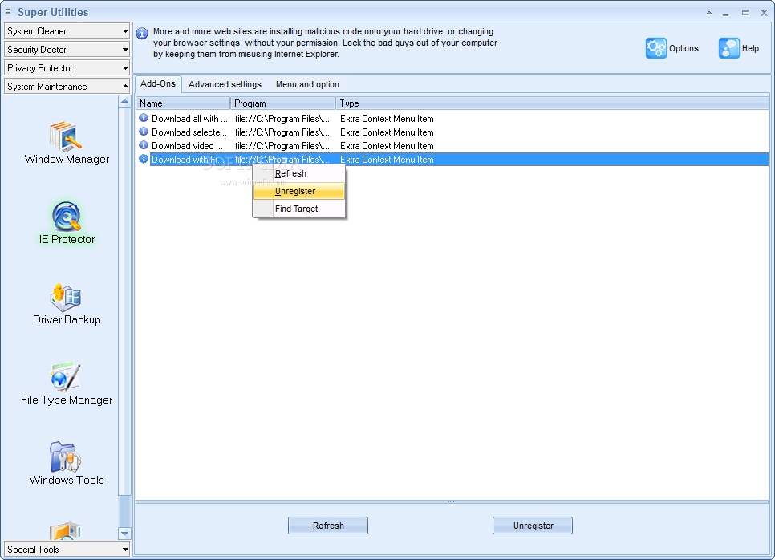Screen dimensions: 775x560
Task: Click the icon of 'Download video' row
Action: pos(144,145)
